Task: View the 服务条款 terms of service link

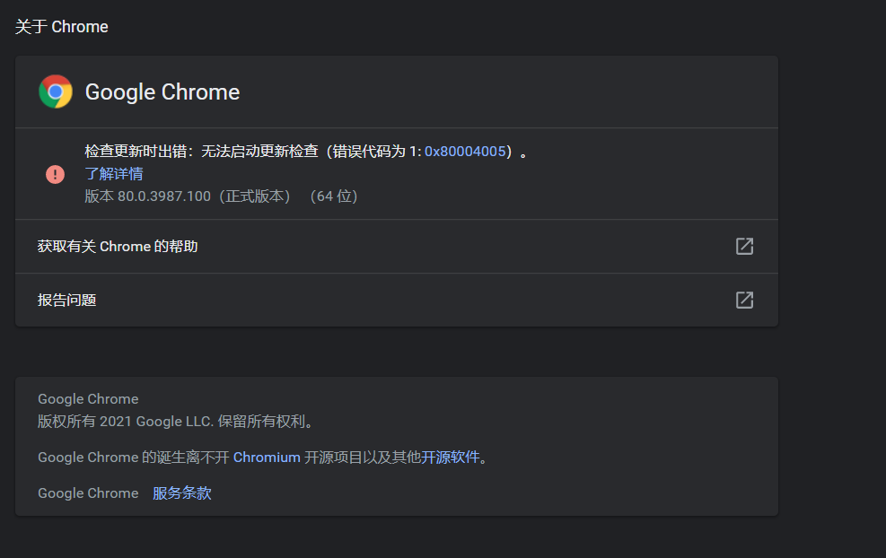Action: tap(181, 493)
